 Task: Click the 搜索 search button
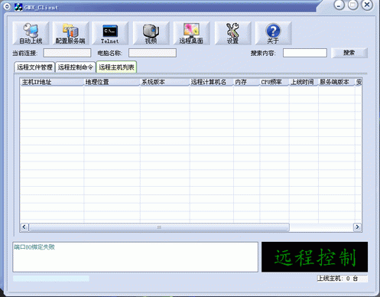(x=349, y=53)
